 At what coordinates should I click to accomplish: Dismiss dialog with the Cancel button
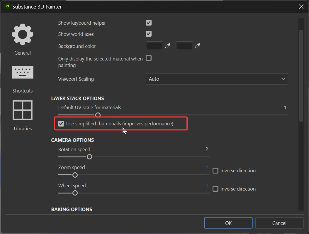pos(279,223)
